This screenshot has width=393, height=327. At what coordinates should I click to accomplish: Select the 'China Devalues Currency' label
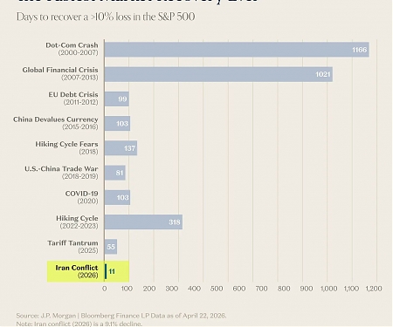pyautogui.click(x=56, y=119)
